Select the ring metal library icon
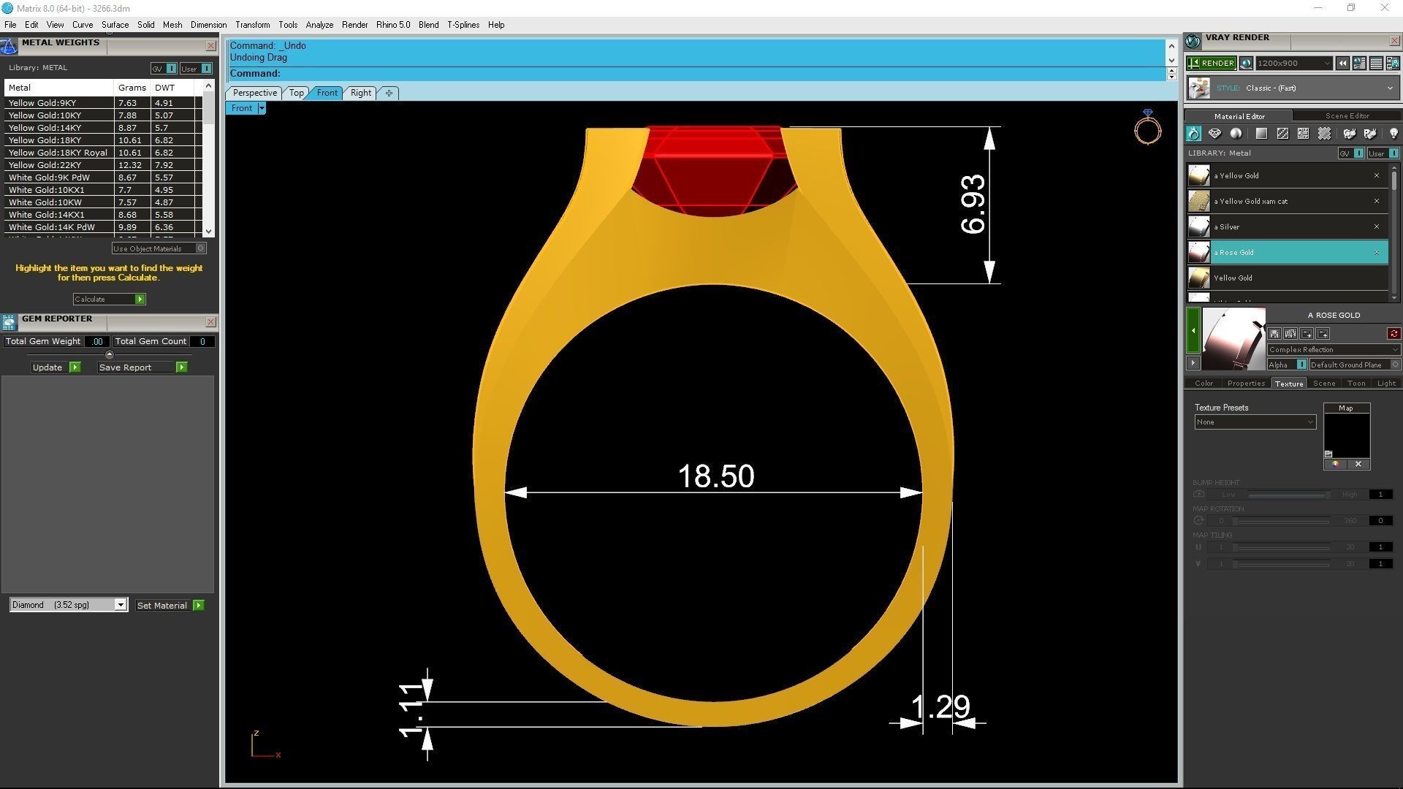1403x789 pixels. [x=1193, y=134]
